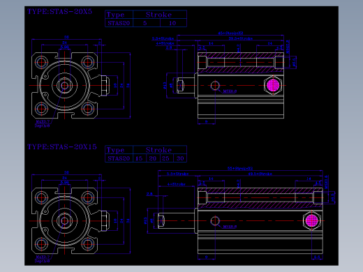Select the 9 dimension under STAS-20X5 side view
Screen dimensions: 363x272
pyautogui.click(x=206, y=121)
